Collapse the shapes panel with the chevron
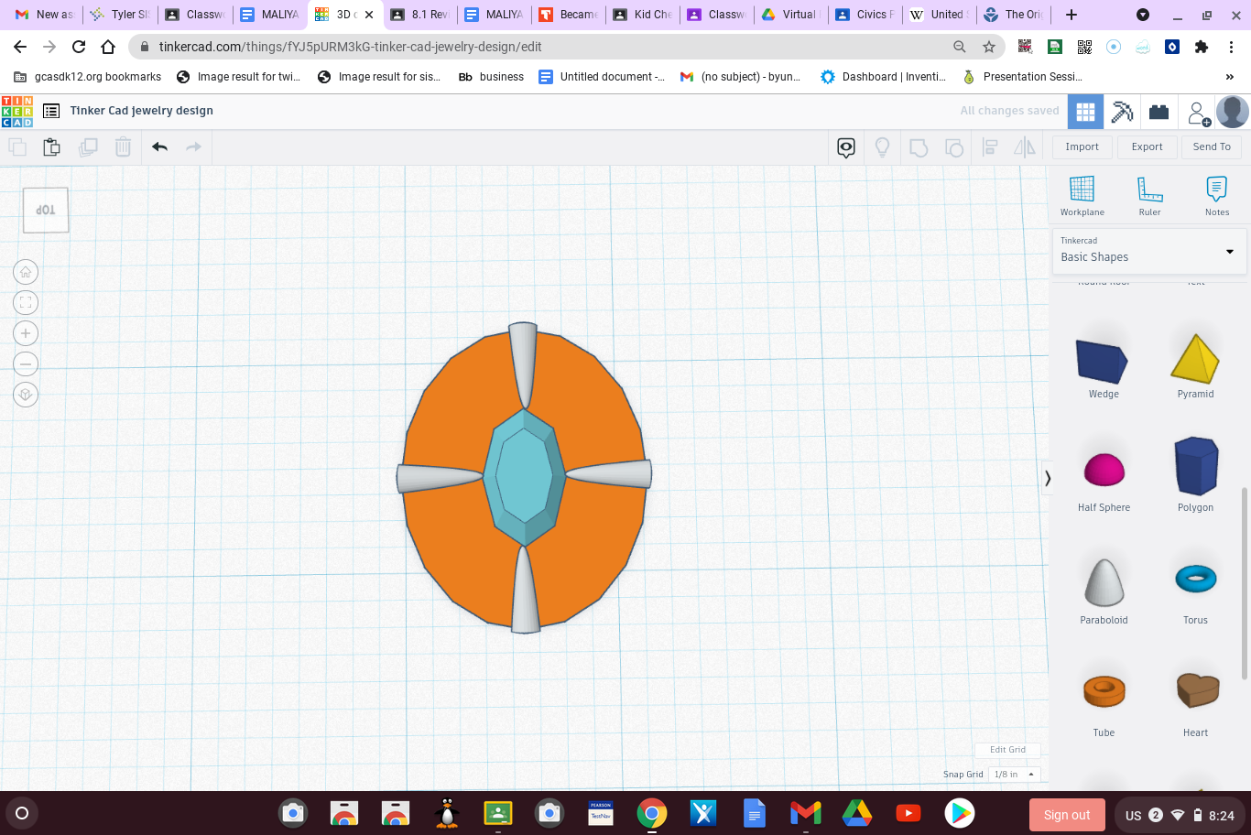1251x835 pixels. click(1047, 478)
